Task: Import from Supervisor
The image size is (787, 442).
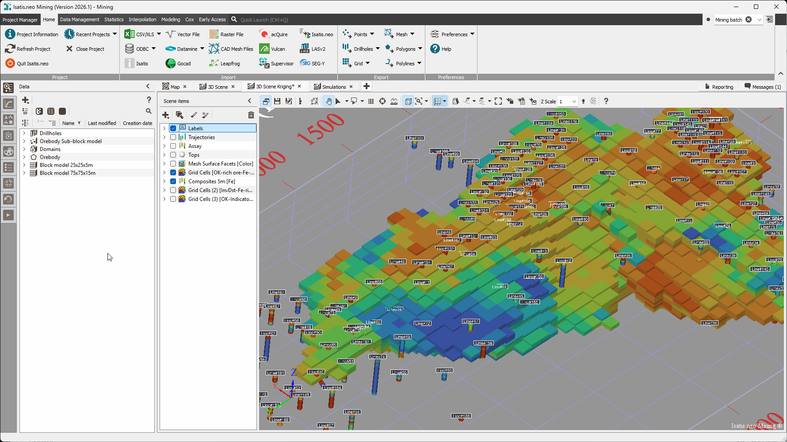Action: click(276, 64)
